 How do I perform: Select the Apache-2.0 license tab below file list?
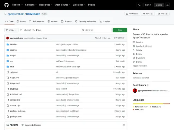32,125
